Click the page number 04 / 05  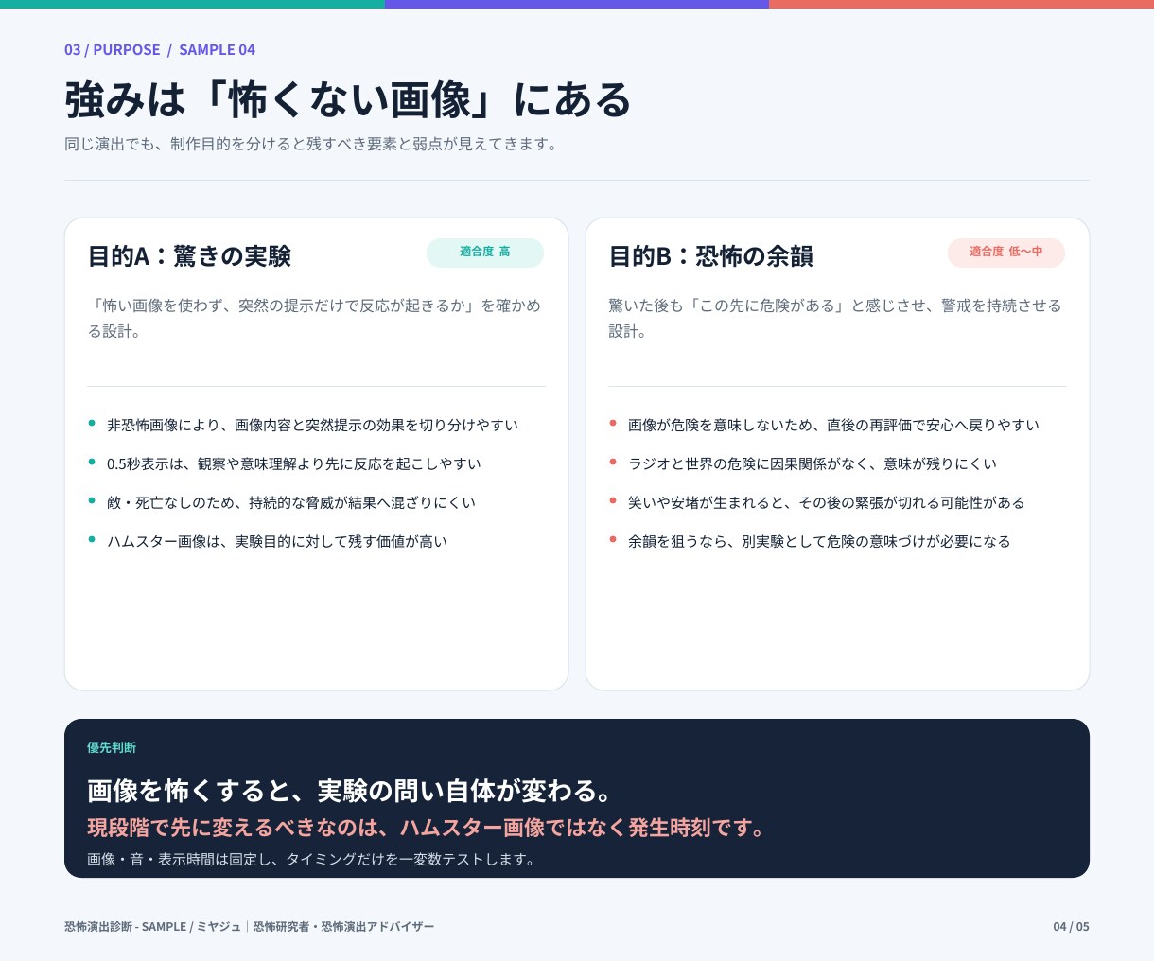click(1072, 926)
